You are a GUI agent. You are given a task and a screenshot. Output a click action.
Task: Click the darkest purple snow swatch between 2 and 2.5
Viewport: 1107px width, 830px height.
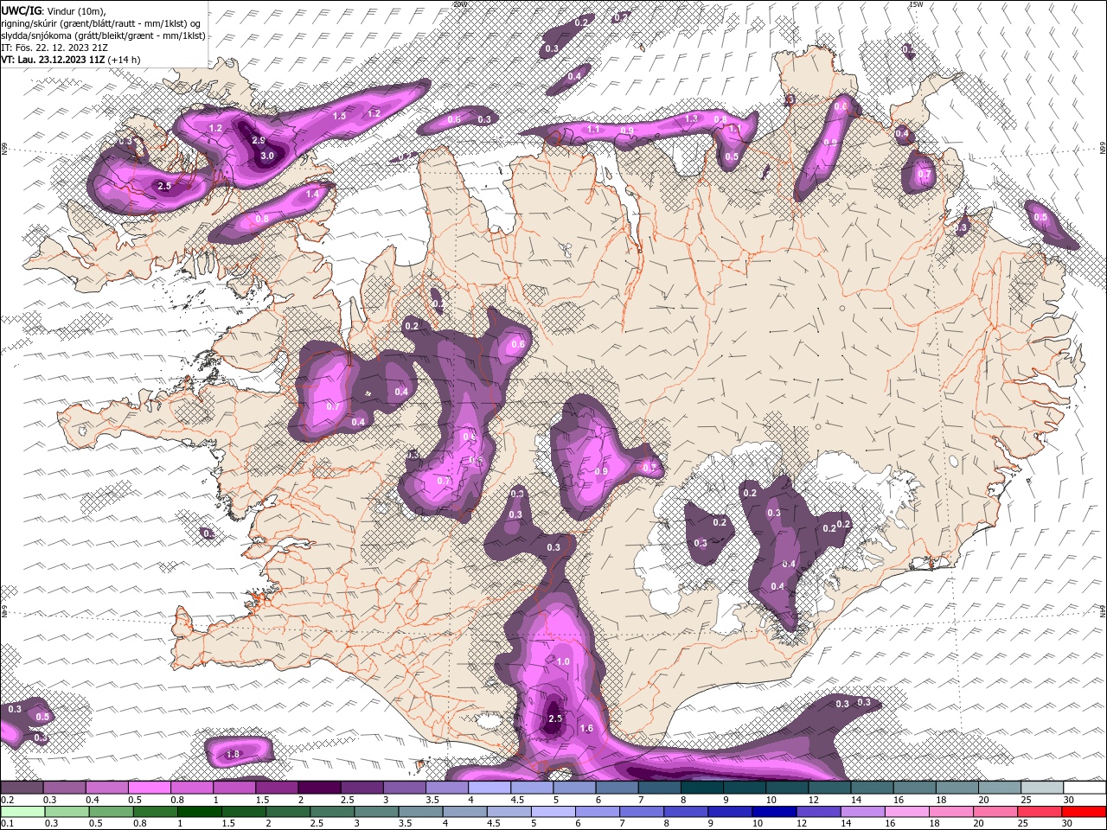point(319,788)
